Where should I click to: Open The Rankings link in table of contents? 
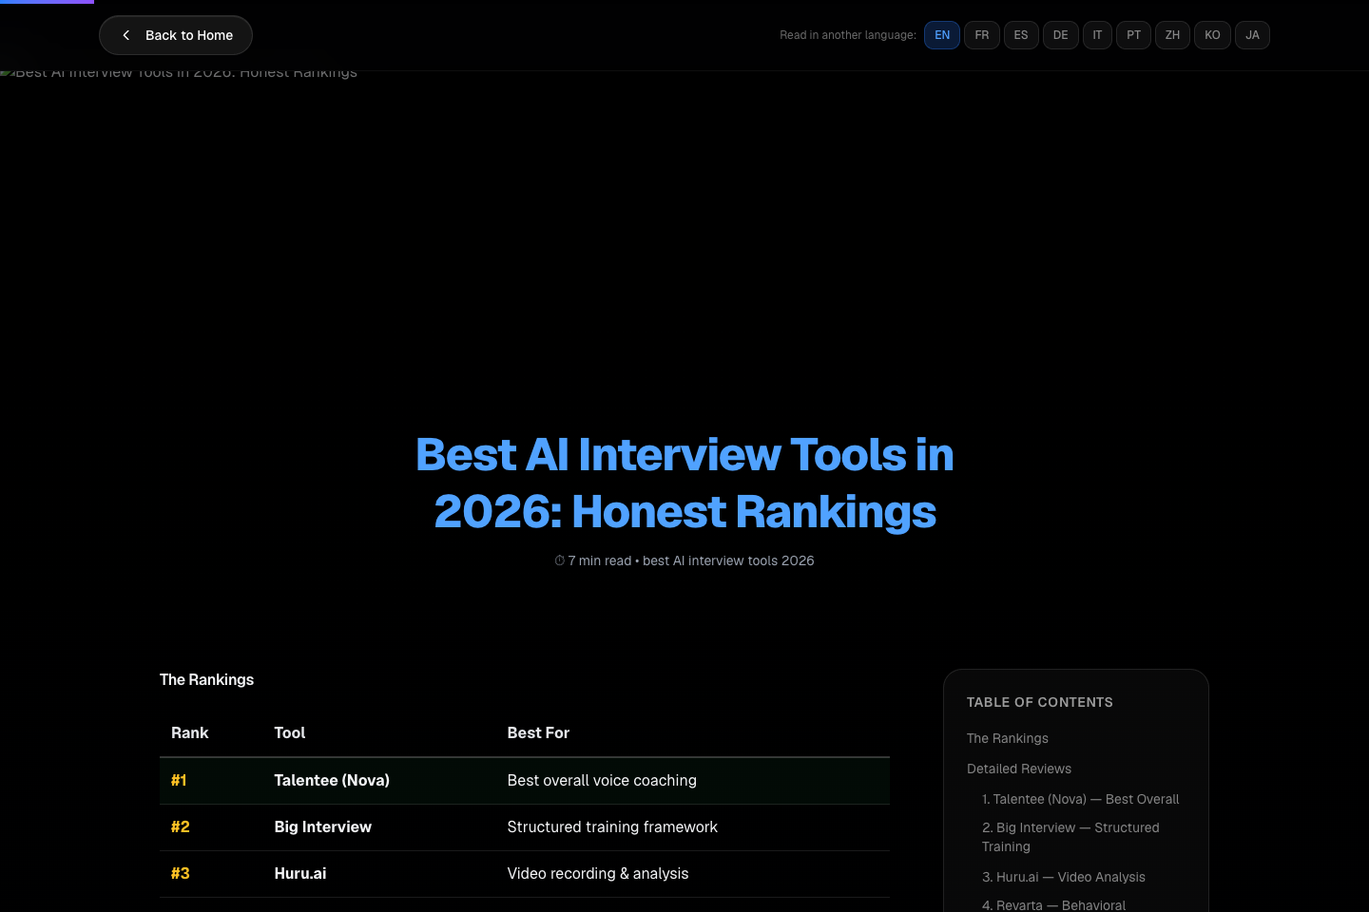click(x=1008, y=738)
